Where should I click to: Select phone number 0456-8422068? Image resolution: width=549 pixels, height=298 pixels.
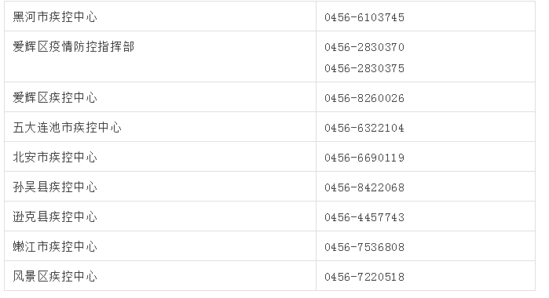pos(364,187)
